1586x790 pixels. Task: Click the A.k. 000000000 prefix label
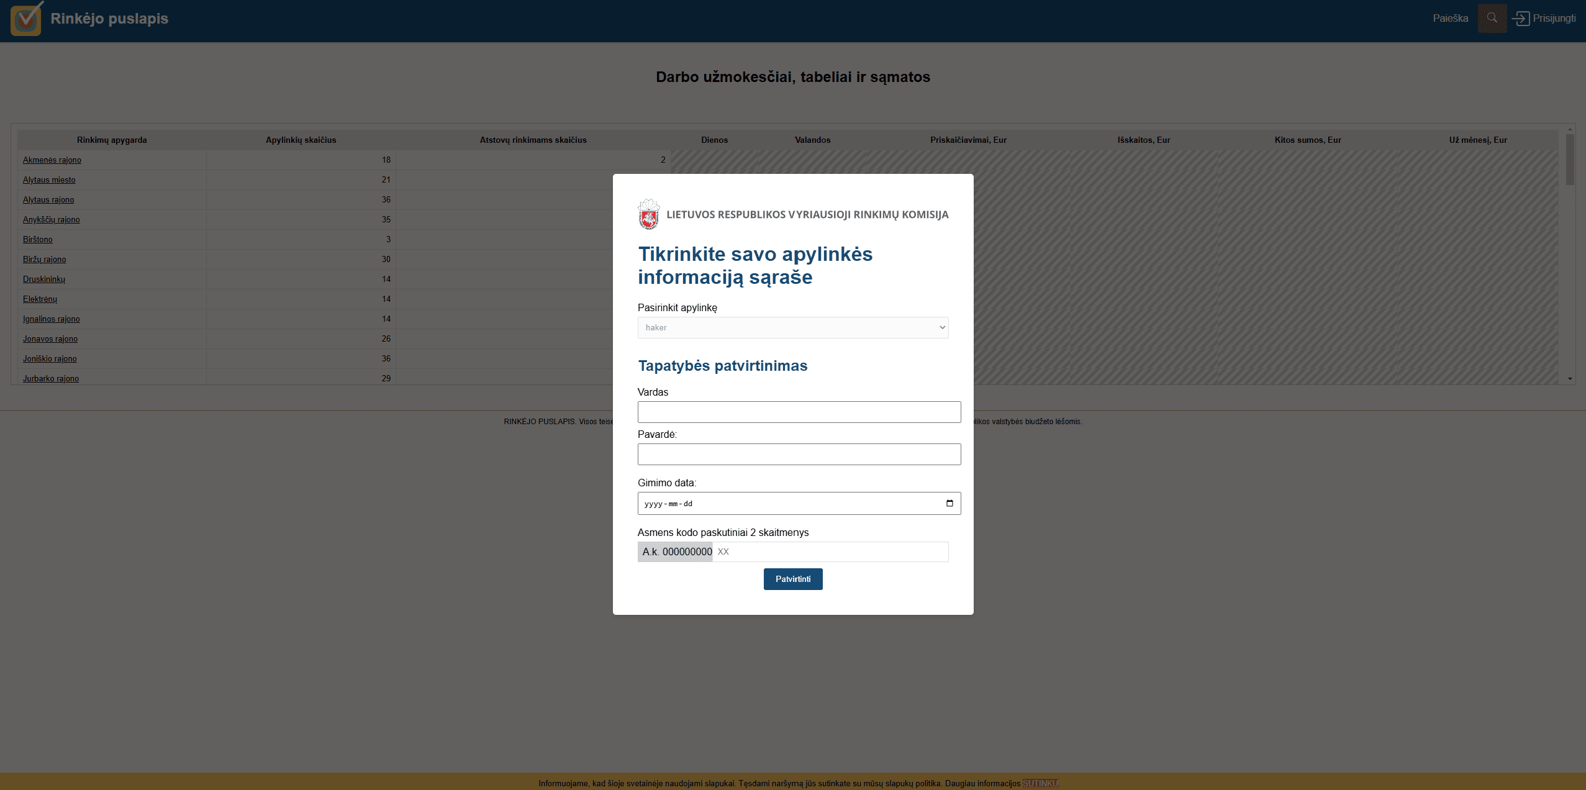(676, 552)
